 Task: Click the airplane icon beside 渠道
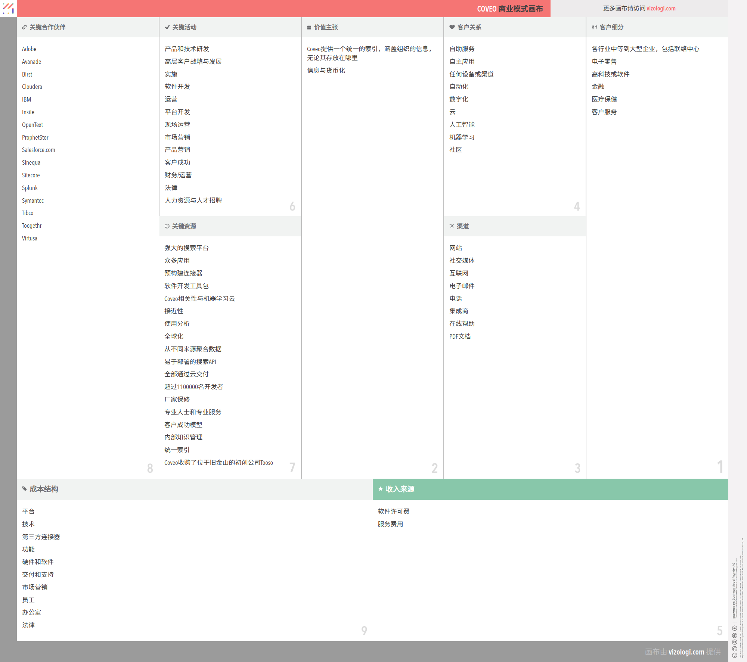tap(452, 226)
